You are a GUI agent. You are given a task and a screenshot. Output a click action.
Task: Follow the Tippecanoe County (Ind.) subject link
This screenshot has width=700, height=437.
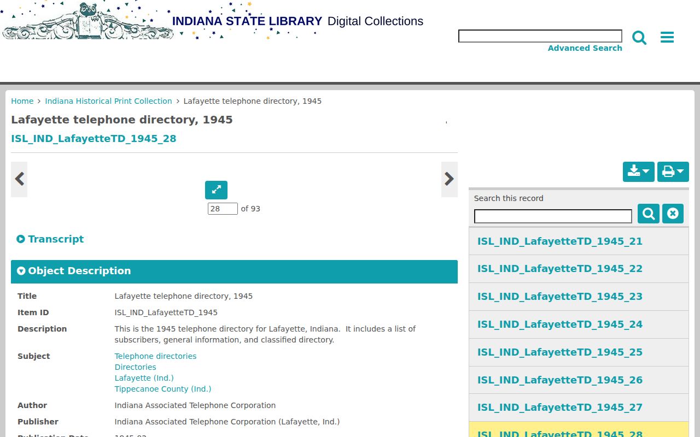pos(162,389)
